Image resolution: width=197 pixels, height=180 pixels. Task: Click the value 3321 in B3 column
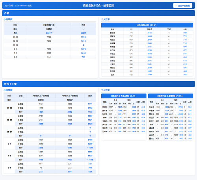click(70, 140)
